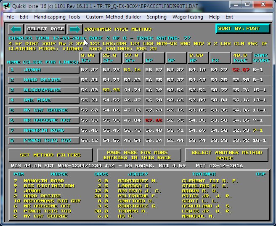276x226 pixels.
Task: Click the left arrow previous race icon
Action: tap(16, 29)
